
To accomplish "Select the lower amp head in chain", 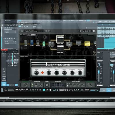I will [x=60, y=49].
